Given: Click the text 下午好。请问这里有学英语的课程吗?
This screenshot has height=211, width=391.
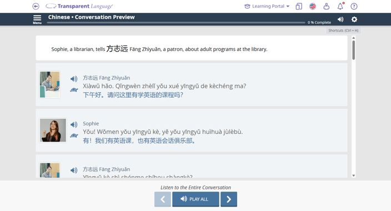Looking at the screenshot, I should coord(133,95).
